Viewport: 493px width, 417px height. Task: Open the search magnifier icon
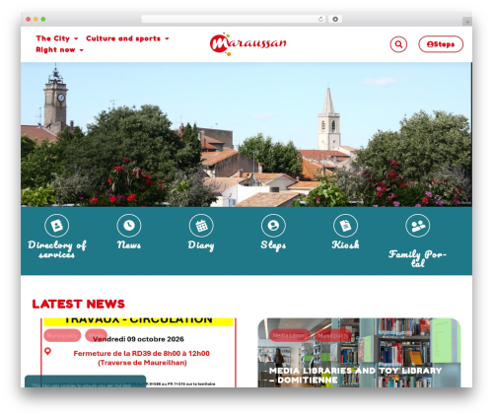(x=398, y=44)
